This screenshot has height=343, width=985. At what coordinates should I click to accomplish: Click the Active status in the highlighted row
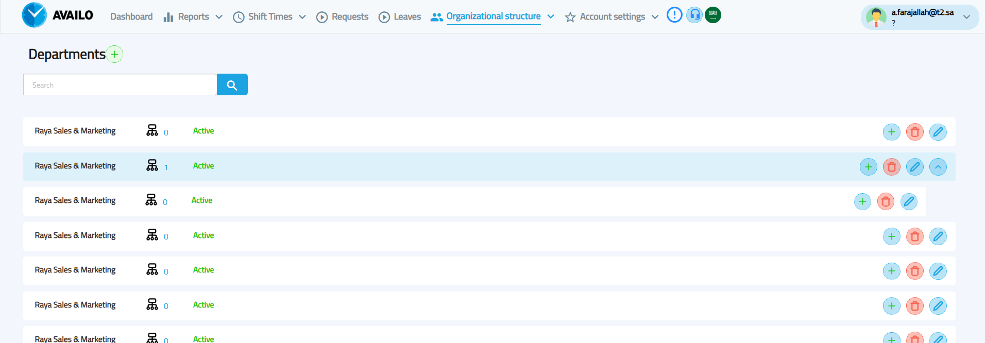pos(203,166)
